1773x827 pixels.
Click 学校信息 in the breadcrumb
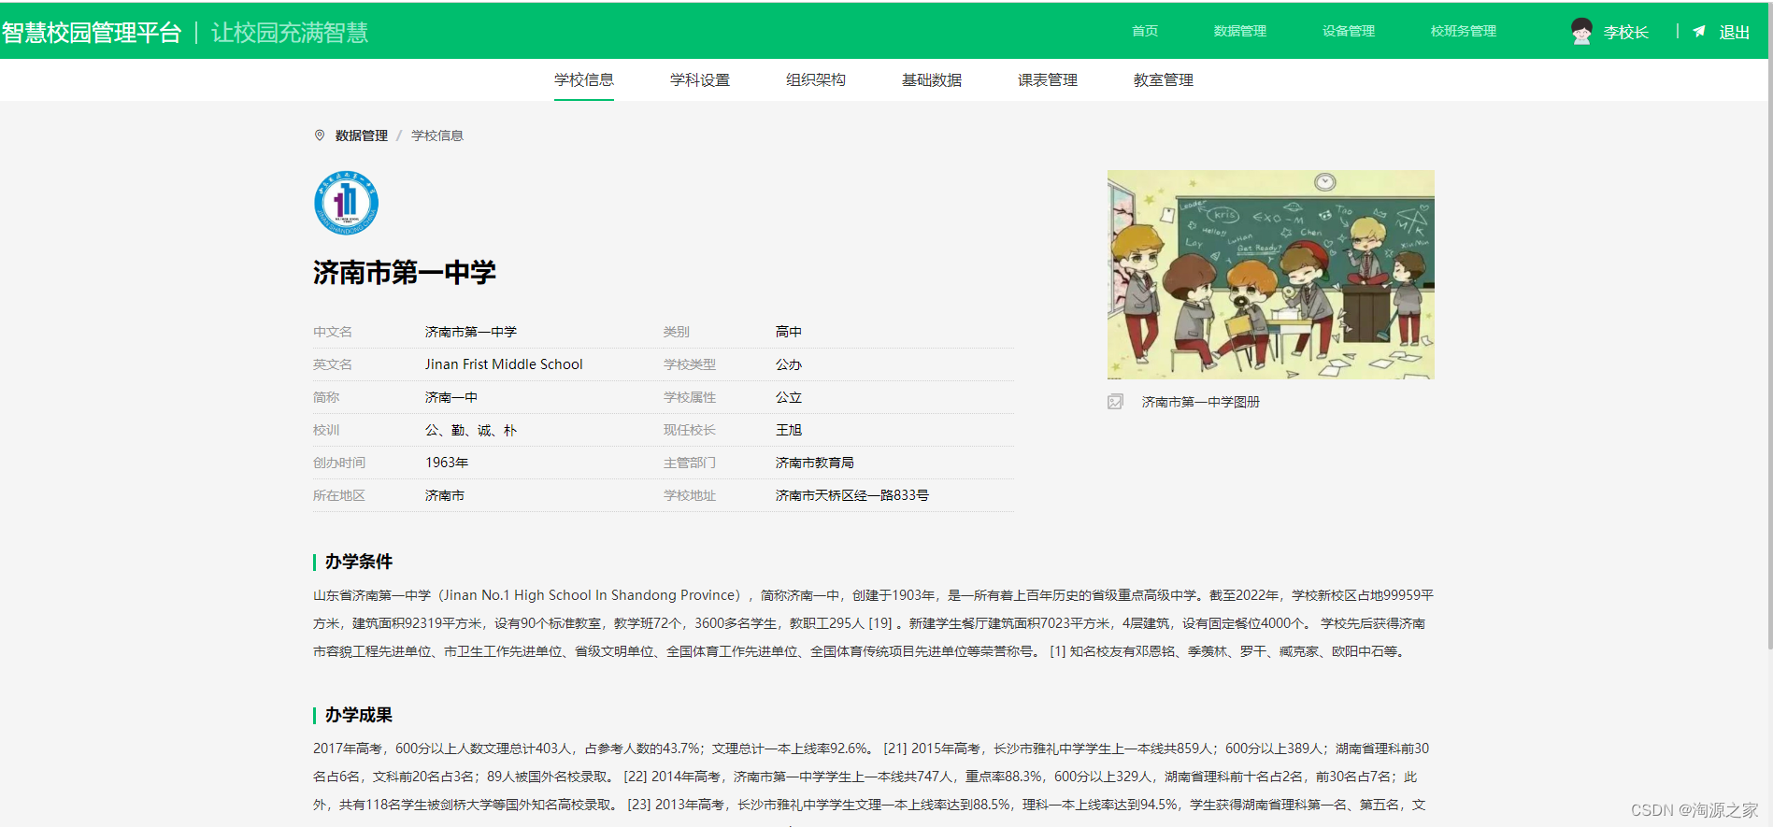pyautogui.click(x=437, y=135)
